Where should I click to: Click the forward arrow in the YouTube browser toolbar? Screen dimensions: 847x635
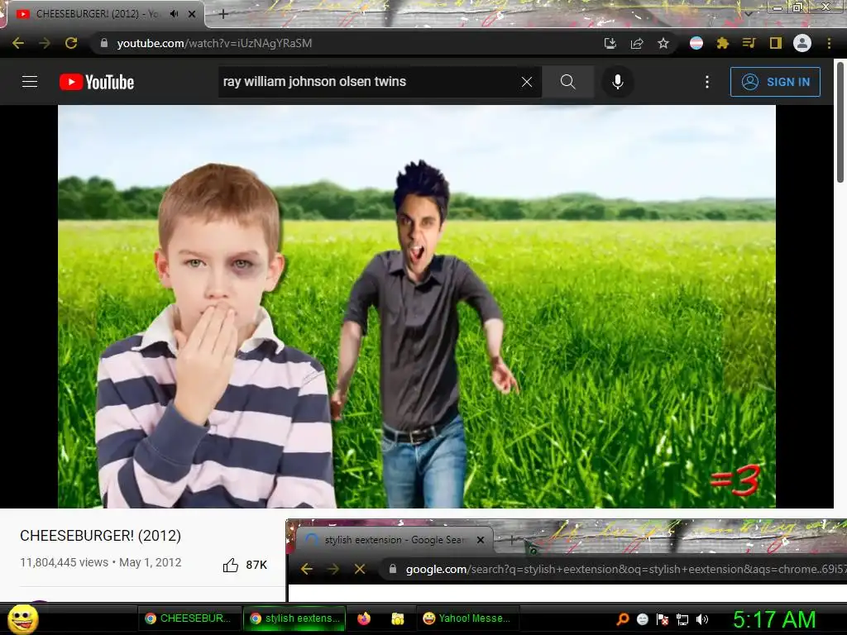[x=45, y=43]
